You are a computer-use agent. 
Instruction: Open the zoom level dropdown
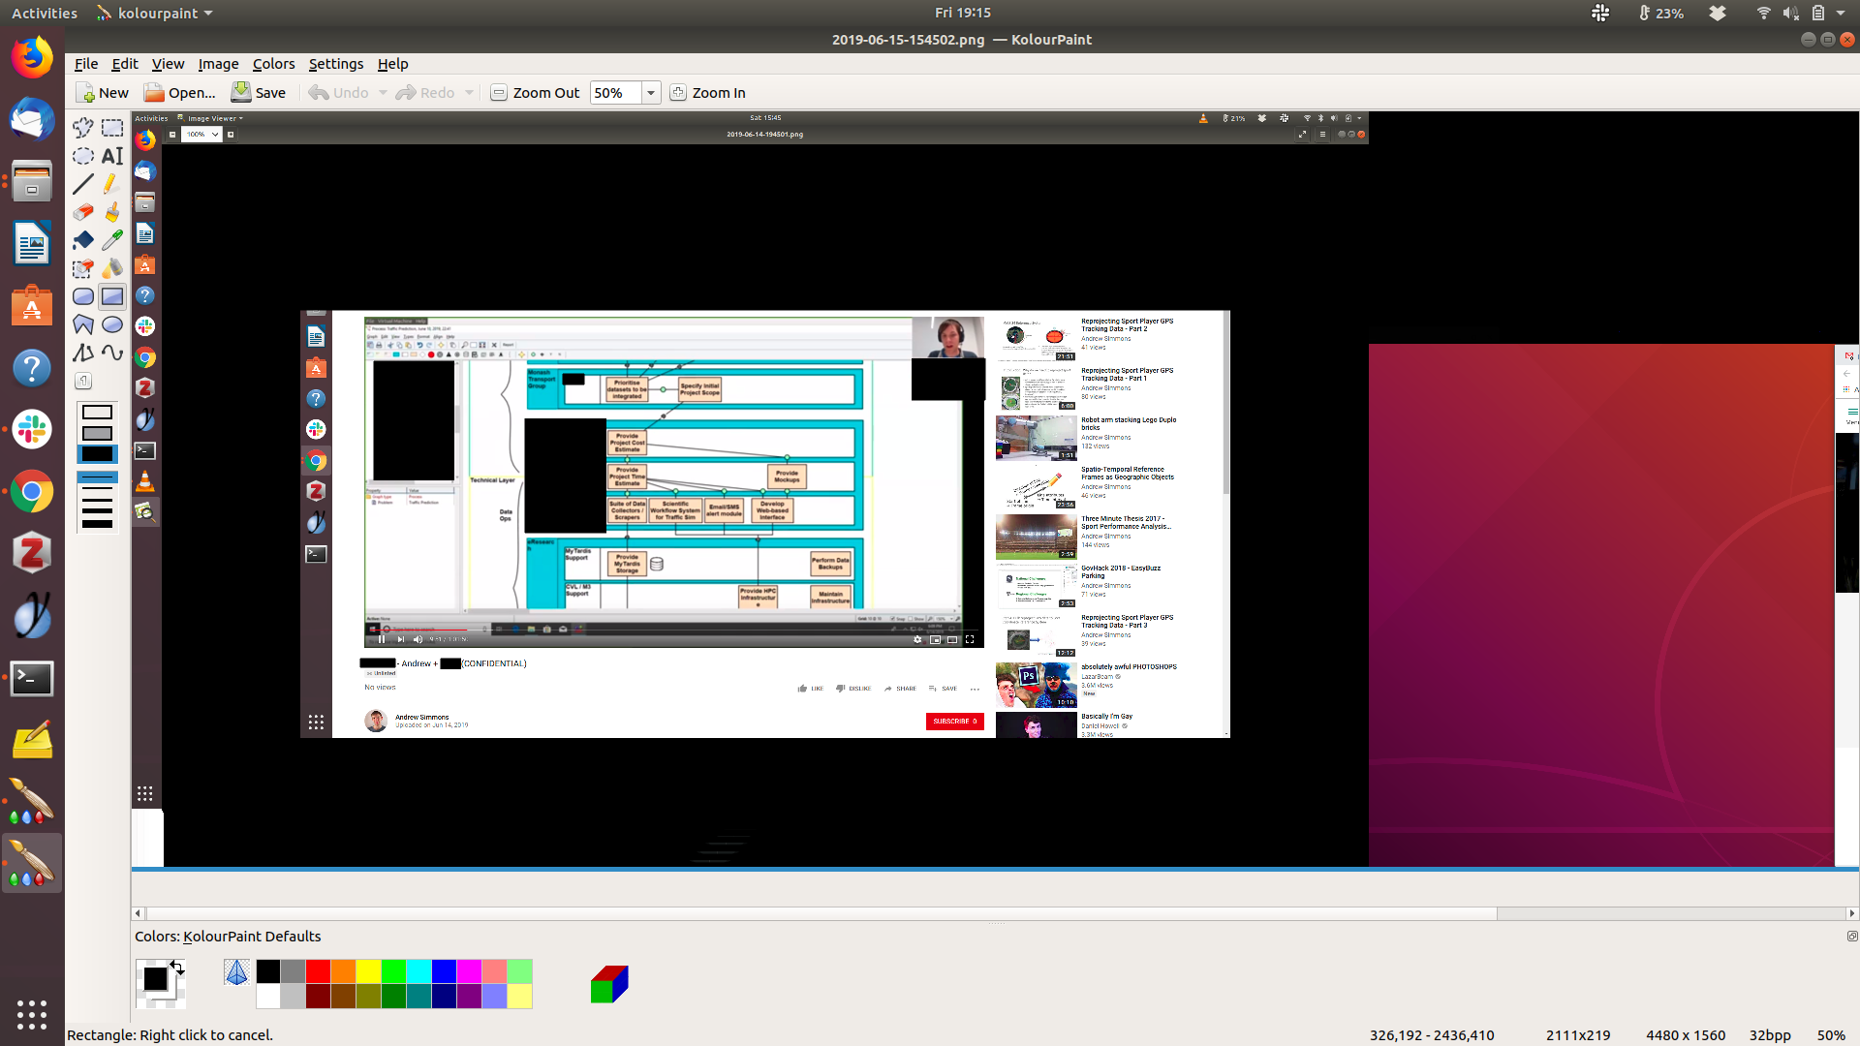tap(651, 93)
